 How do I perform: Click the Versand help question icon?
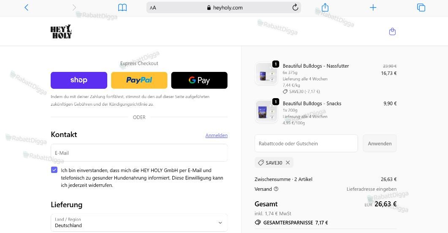click(276, 189)
